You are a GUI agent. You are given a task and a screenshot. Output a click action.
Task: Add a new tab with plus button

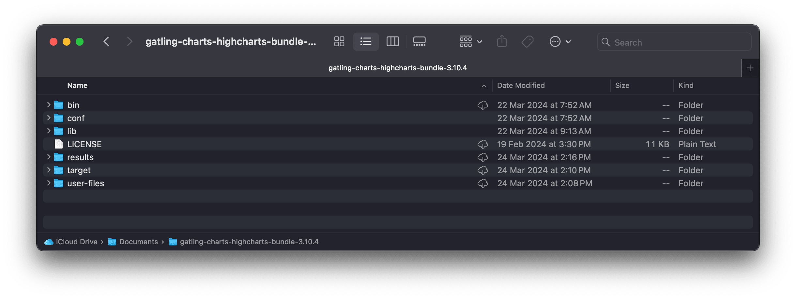pos(750,68)
